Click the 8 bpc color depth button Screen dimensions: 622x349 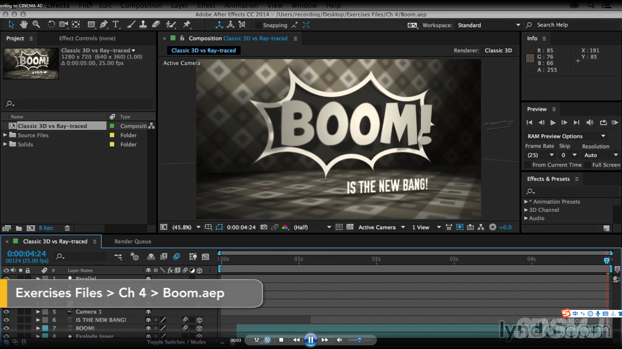[46, 228]
